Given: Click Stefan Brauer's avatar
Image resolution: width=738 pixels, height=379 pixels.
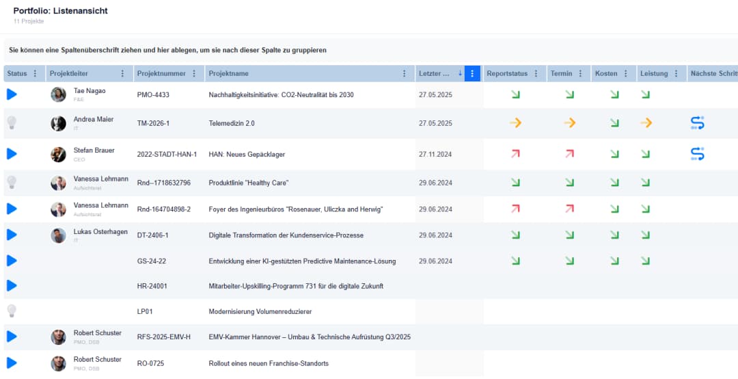Looking at the screenshot, I should click(x=58, y=154).
